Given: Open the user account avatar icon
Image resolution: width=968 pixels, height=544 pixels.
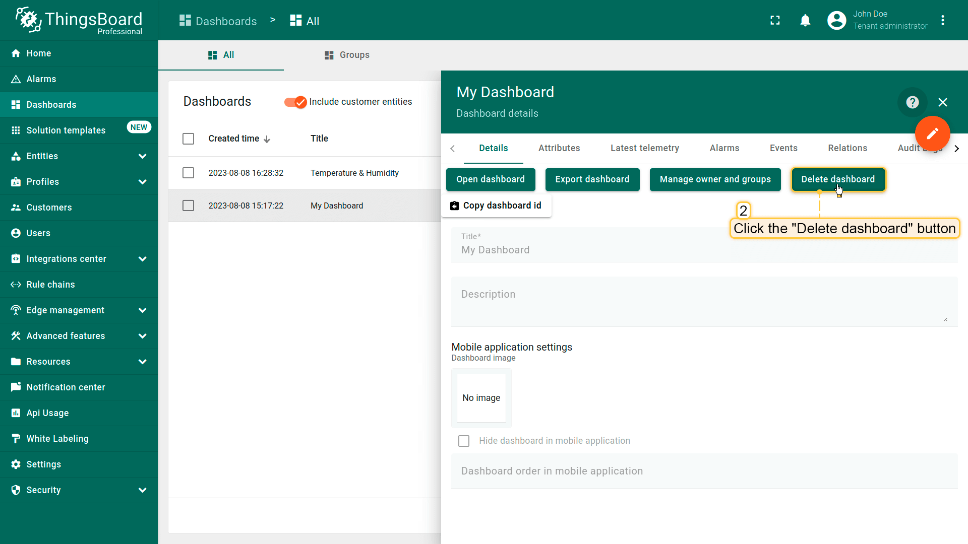Looking at the screenshot, I should point(836,20).
